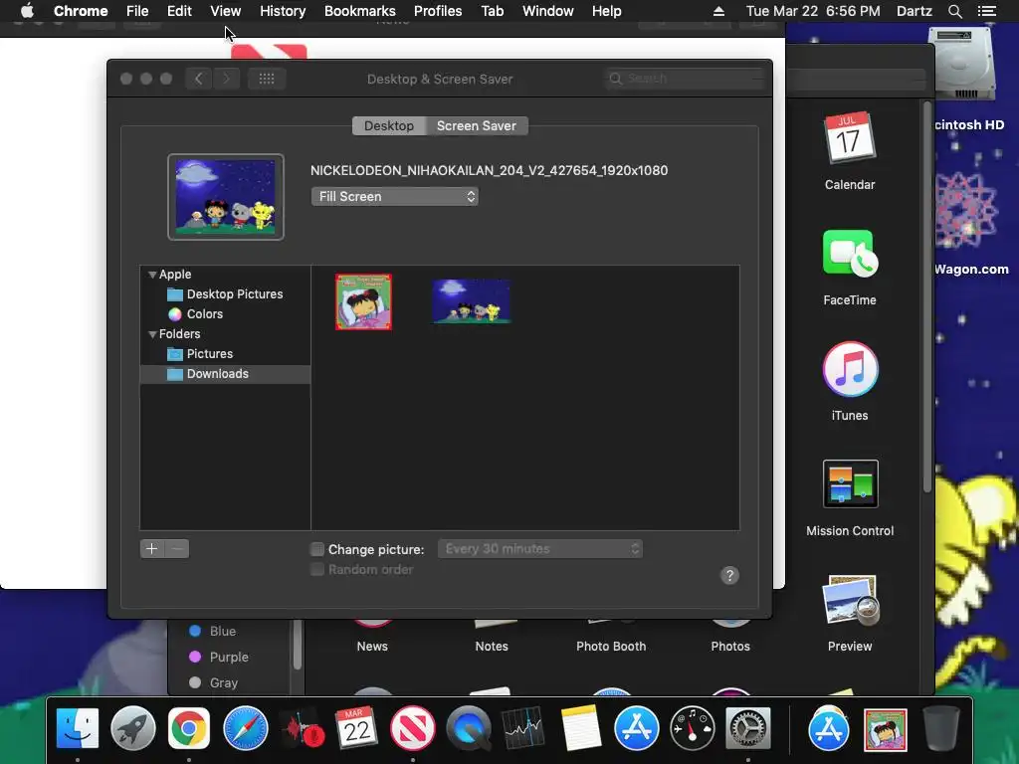Screen dimensions: 1019x764
Task: Choose the red-framed Kai-Lan wallpaper thumbnail
Action: click(x=363, y=301)
